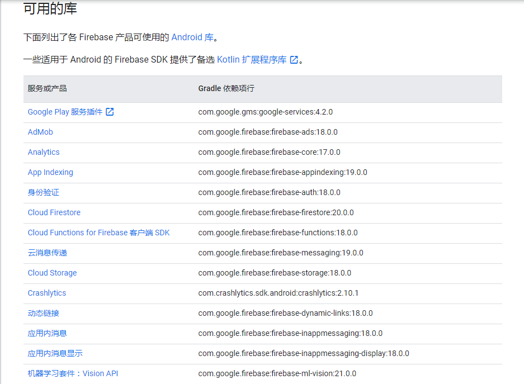Select the 机器学习套件：Vision API link

point(74,373)
